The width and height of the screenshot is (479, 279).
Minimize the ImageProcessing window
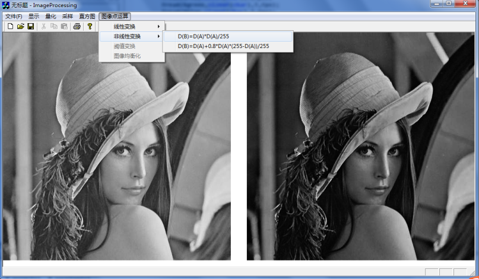(437, 4)
